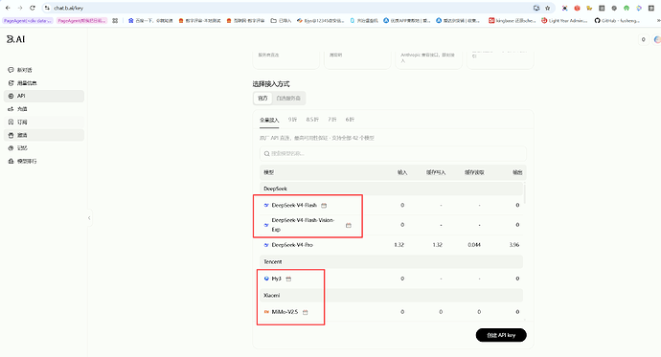Image resolution: width=661 pixels, height=357 pixels.
Task: Open the yellow browser extension icon
Action: tap(589, 8)
